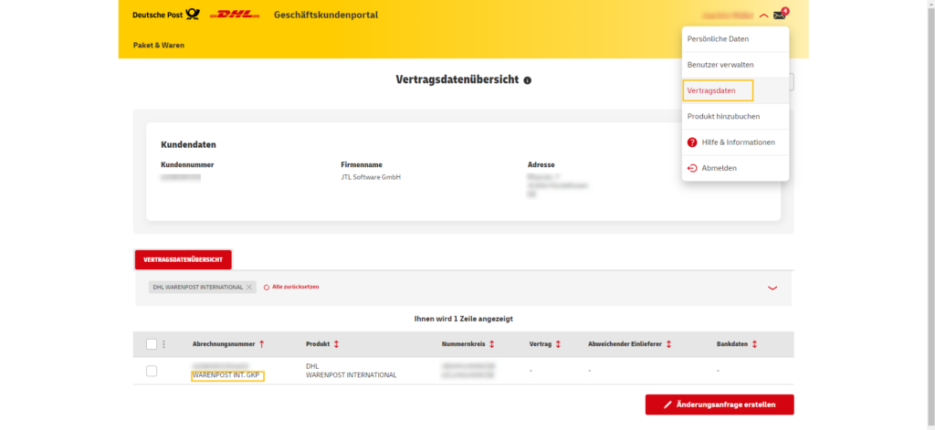The height and width of the screenshot is (430, 935).
Task: Click the Firmenname label
Action: pos(362,164)
